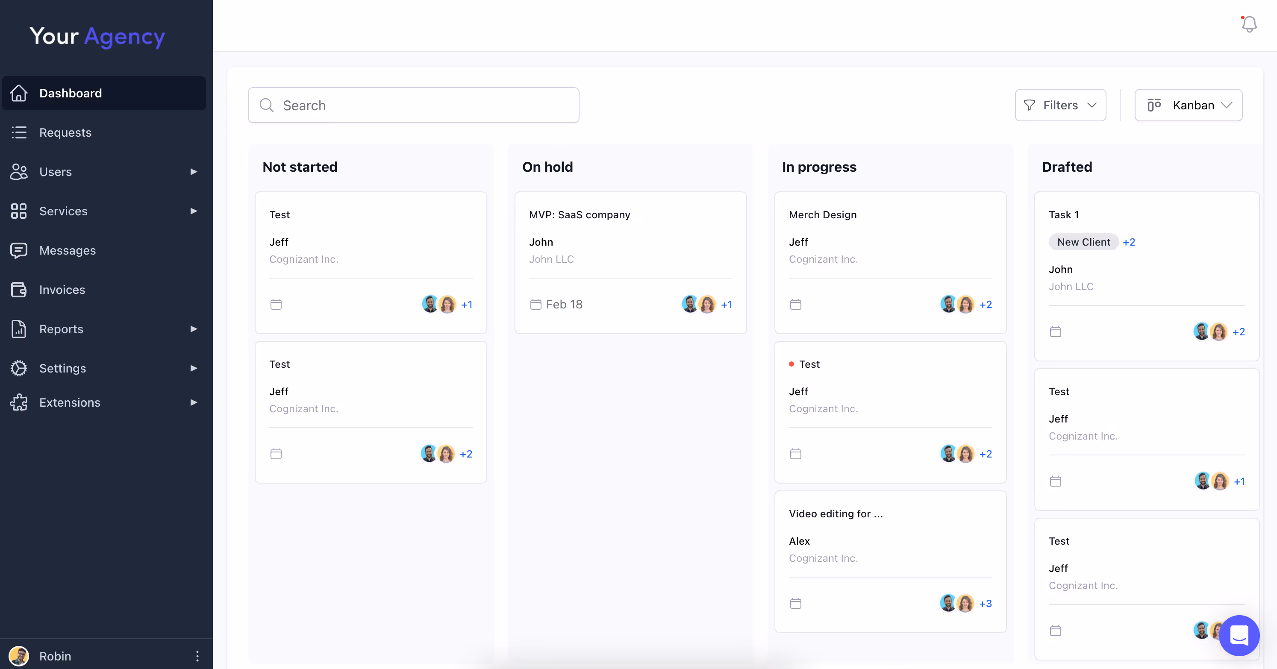
Task: Click +2 tags next to New Client
Action: (x=1129, y=242)
